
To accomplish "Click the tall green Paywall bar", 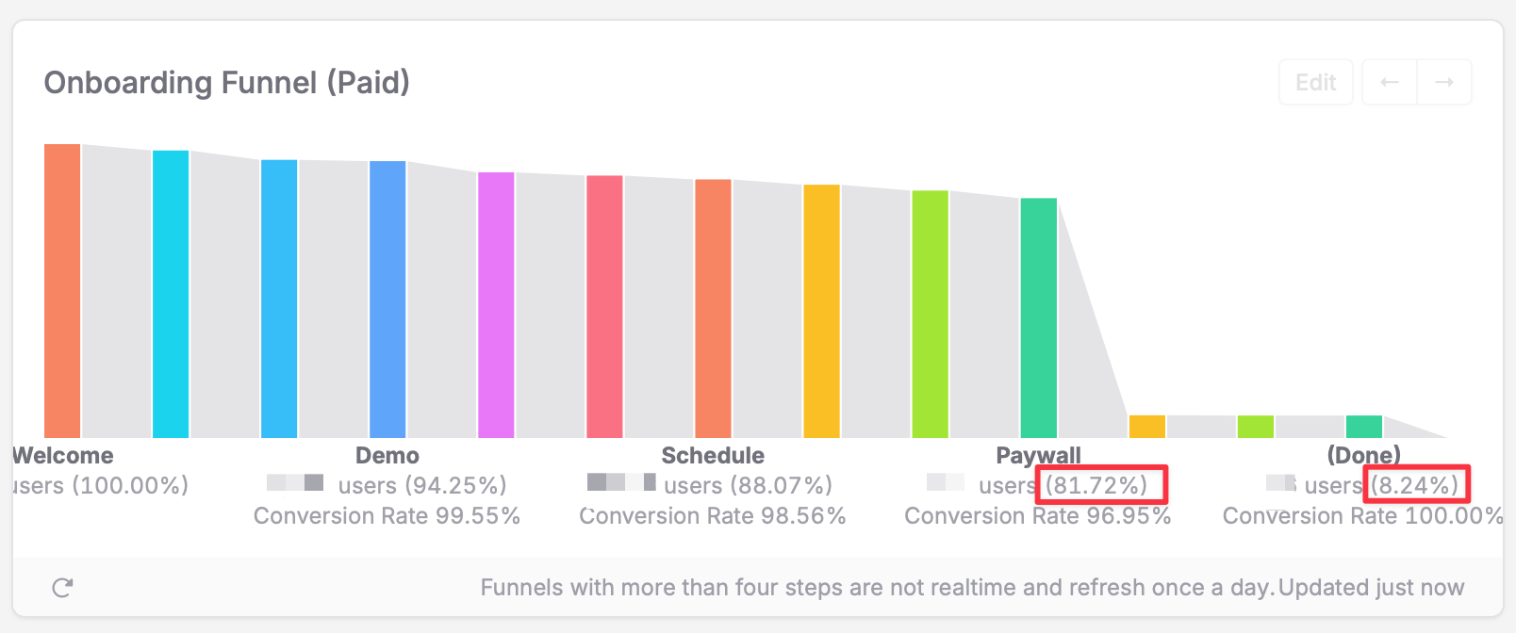I will (x=1038, y=318).
